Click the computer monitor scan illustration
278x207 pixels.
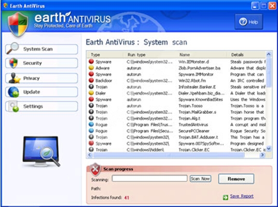click(x=42, y=152)
